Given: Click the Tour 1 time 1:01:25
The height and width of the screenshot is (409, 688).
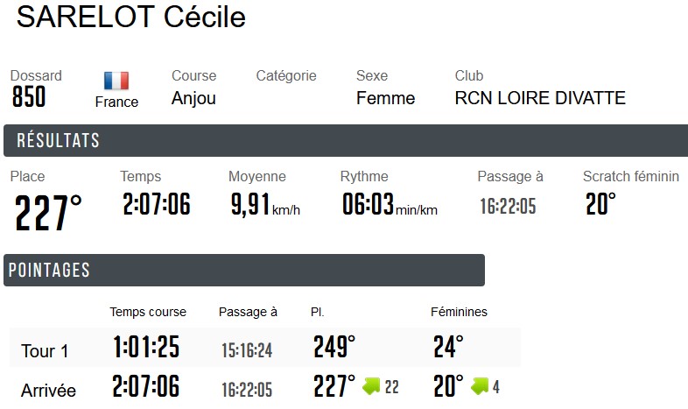Looking at the screenshot, I should coord(146,348).
